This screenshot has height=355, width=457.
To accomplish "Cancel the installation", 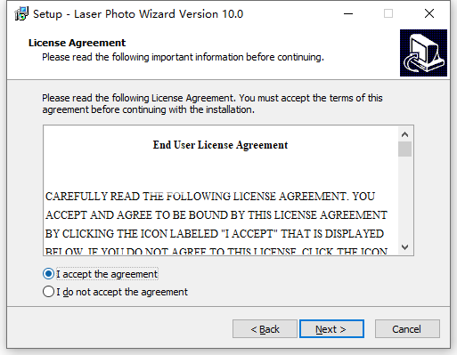I will (x=407, y=329).
